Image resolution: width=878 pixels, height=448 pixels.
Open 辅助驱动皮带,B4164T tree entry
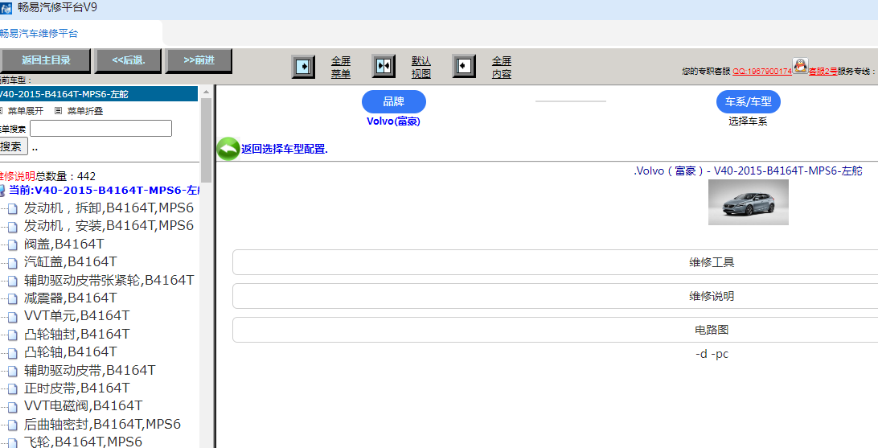pyautogui.click(x=89, y=370)
